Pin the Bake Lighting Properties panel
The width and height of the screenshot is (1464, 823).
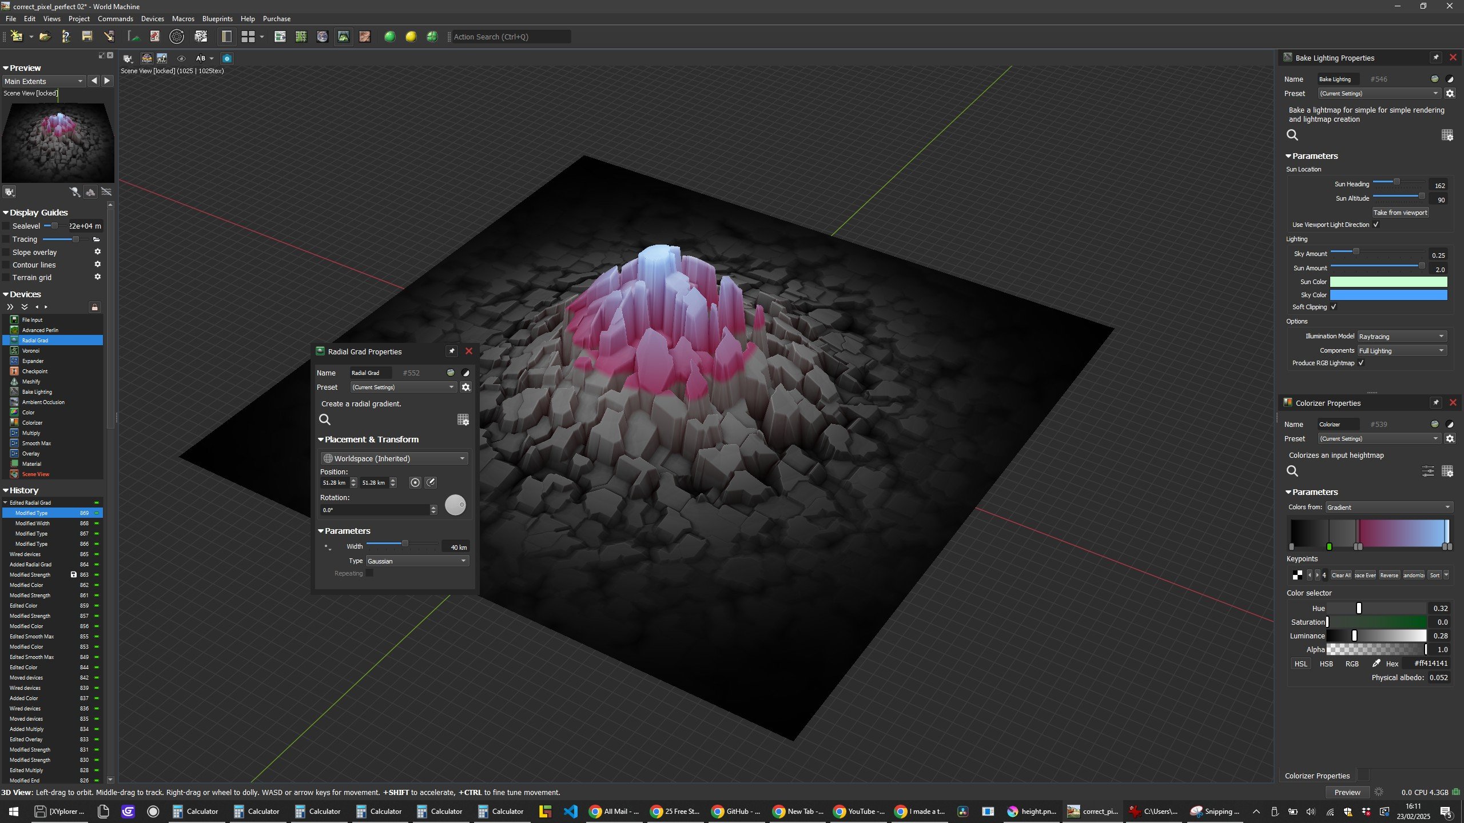point(1435,57)
